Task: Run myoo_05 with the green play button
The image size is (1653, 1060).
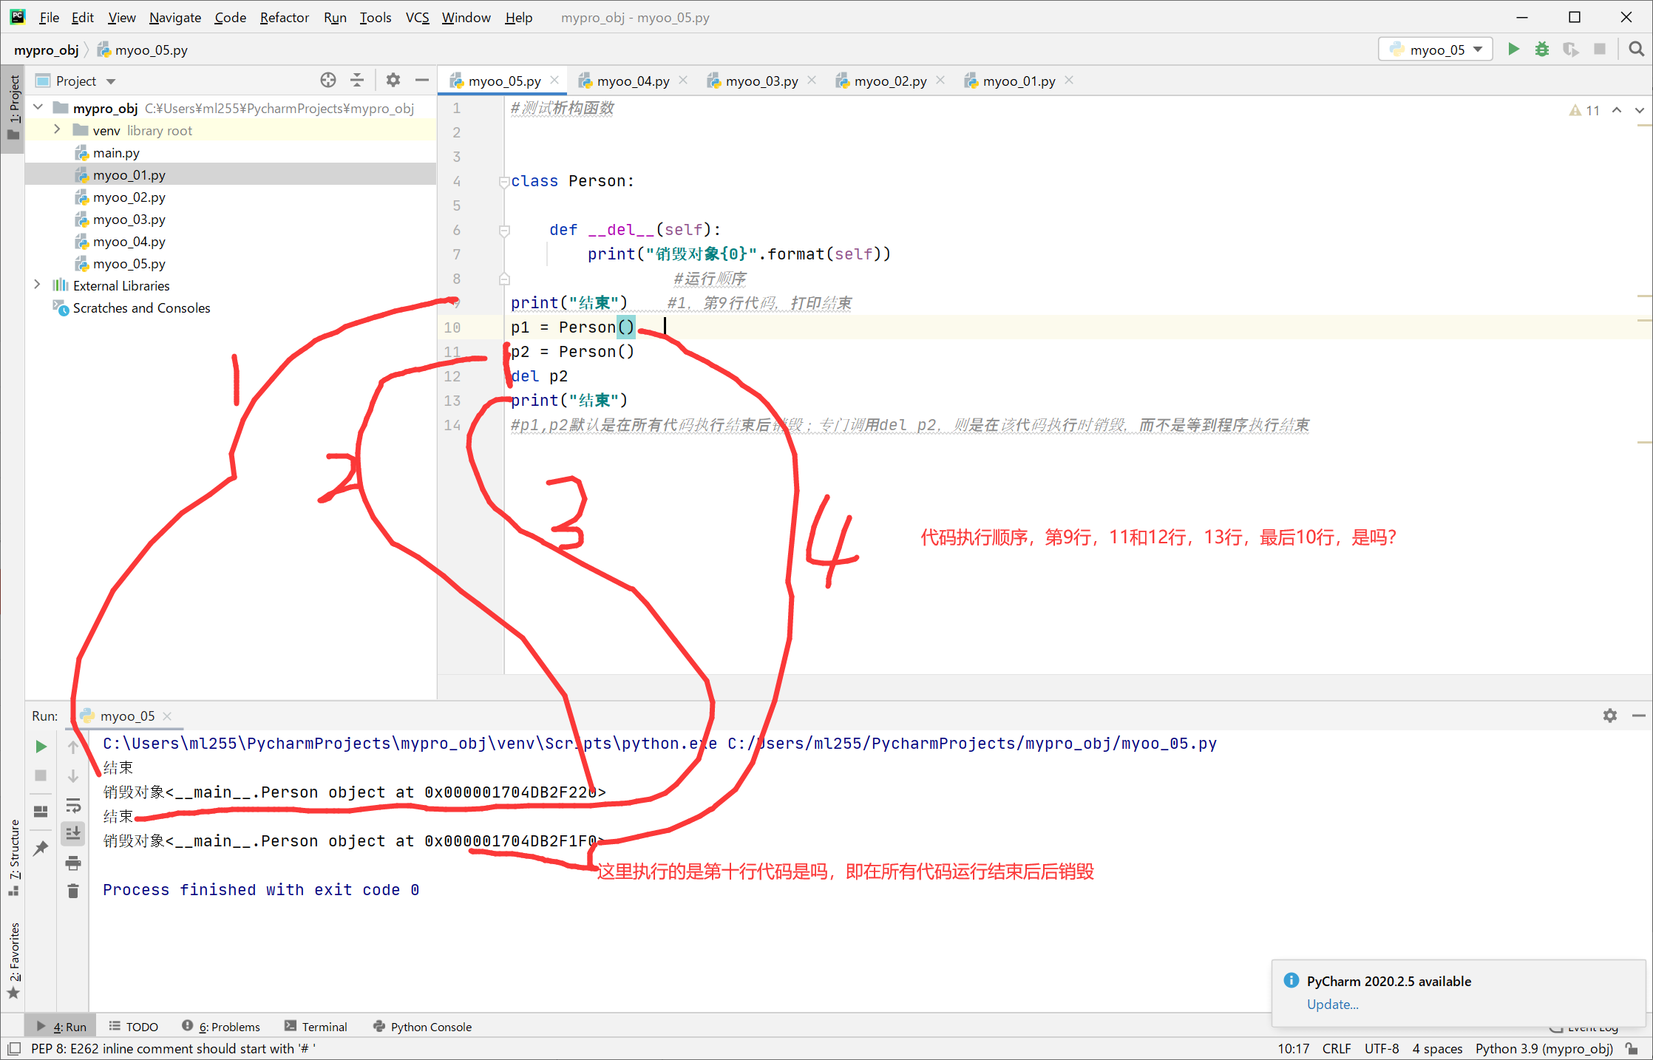Action: (1513, 50)
